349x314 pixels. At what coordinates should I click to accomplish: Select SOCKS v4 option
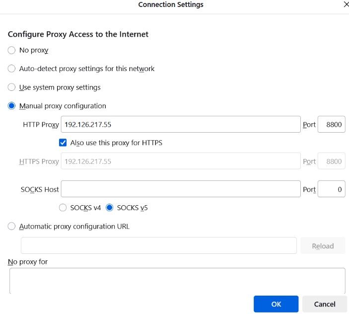click(x=63, y=208)
